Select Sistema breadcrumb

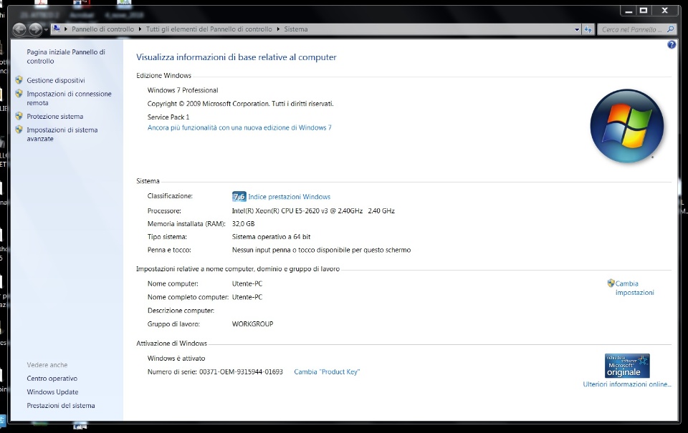tap(296, 29)
